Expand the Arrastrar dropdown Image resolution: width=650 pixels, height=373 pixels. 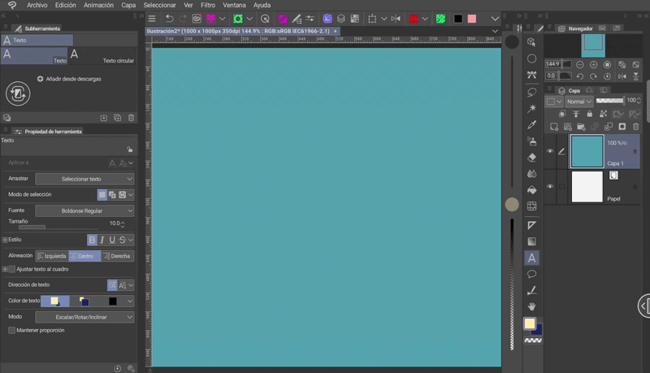(85, 179)
